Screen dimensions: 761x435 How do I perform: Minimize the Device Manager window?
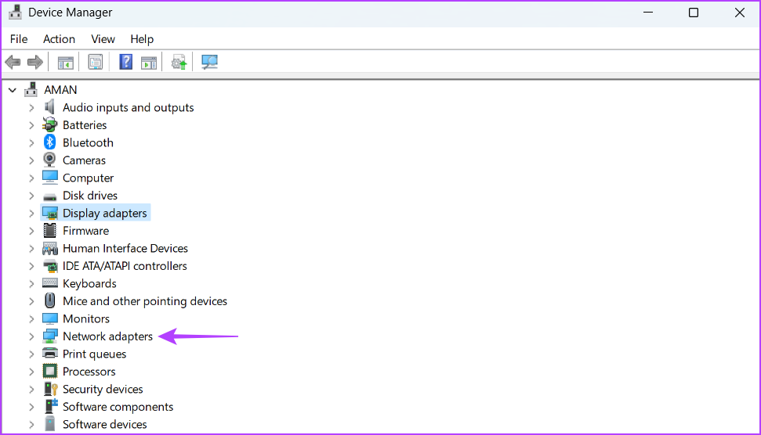[x=648, y=13]
